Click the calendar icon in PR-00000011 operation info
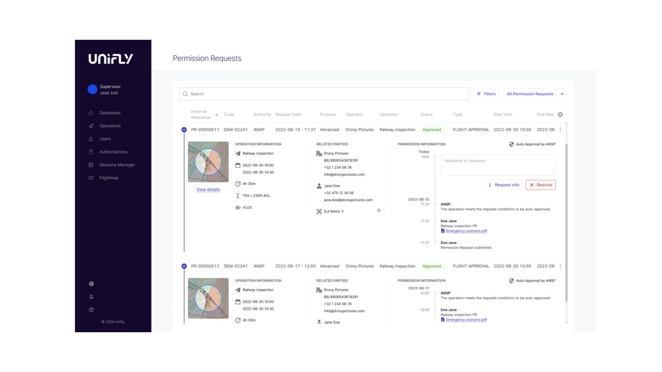The image size is (662, 372). point(238,165)
